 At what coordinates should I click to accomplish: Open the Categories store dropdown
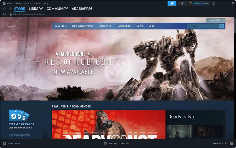[x=105, y=26]
